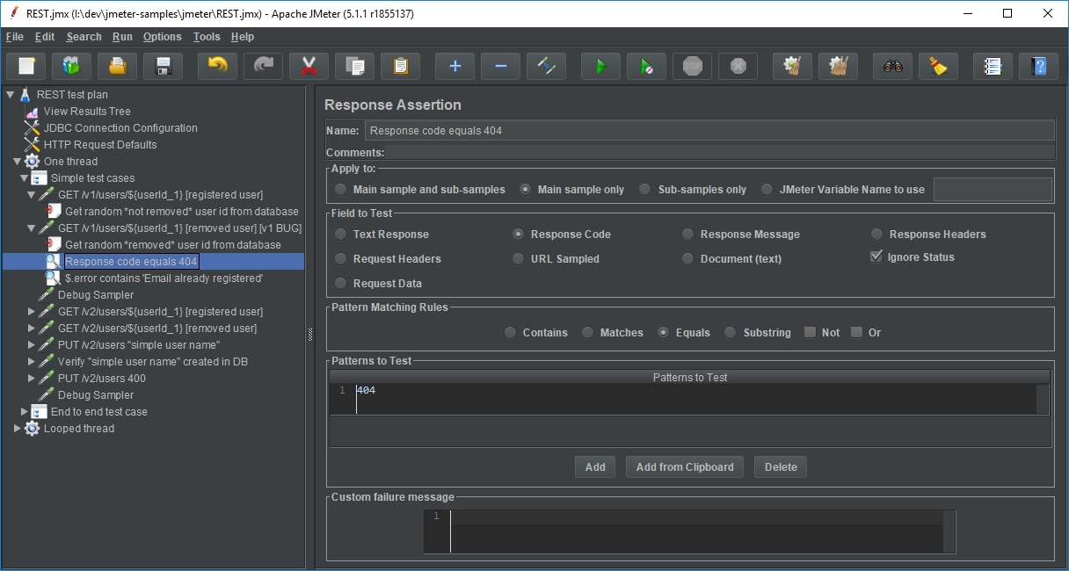1069x571 pixels.
Task: Click the Clear All brooms icon
Action: tap(839, 66)
